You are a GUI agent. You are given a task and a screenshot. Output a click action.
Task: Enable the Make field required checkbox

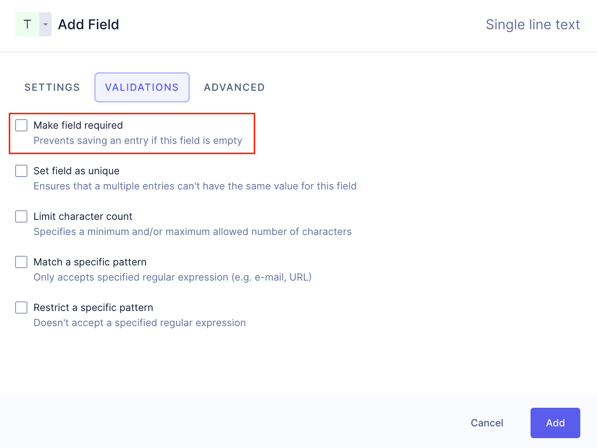[x=21, y=125]
